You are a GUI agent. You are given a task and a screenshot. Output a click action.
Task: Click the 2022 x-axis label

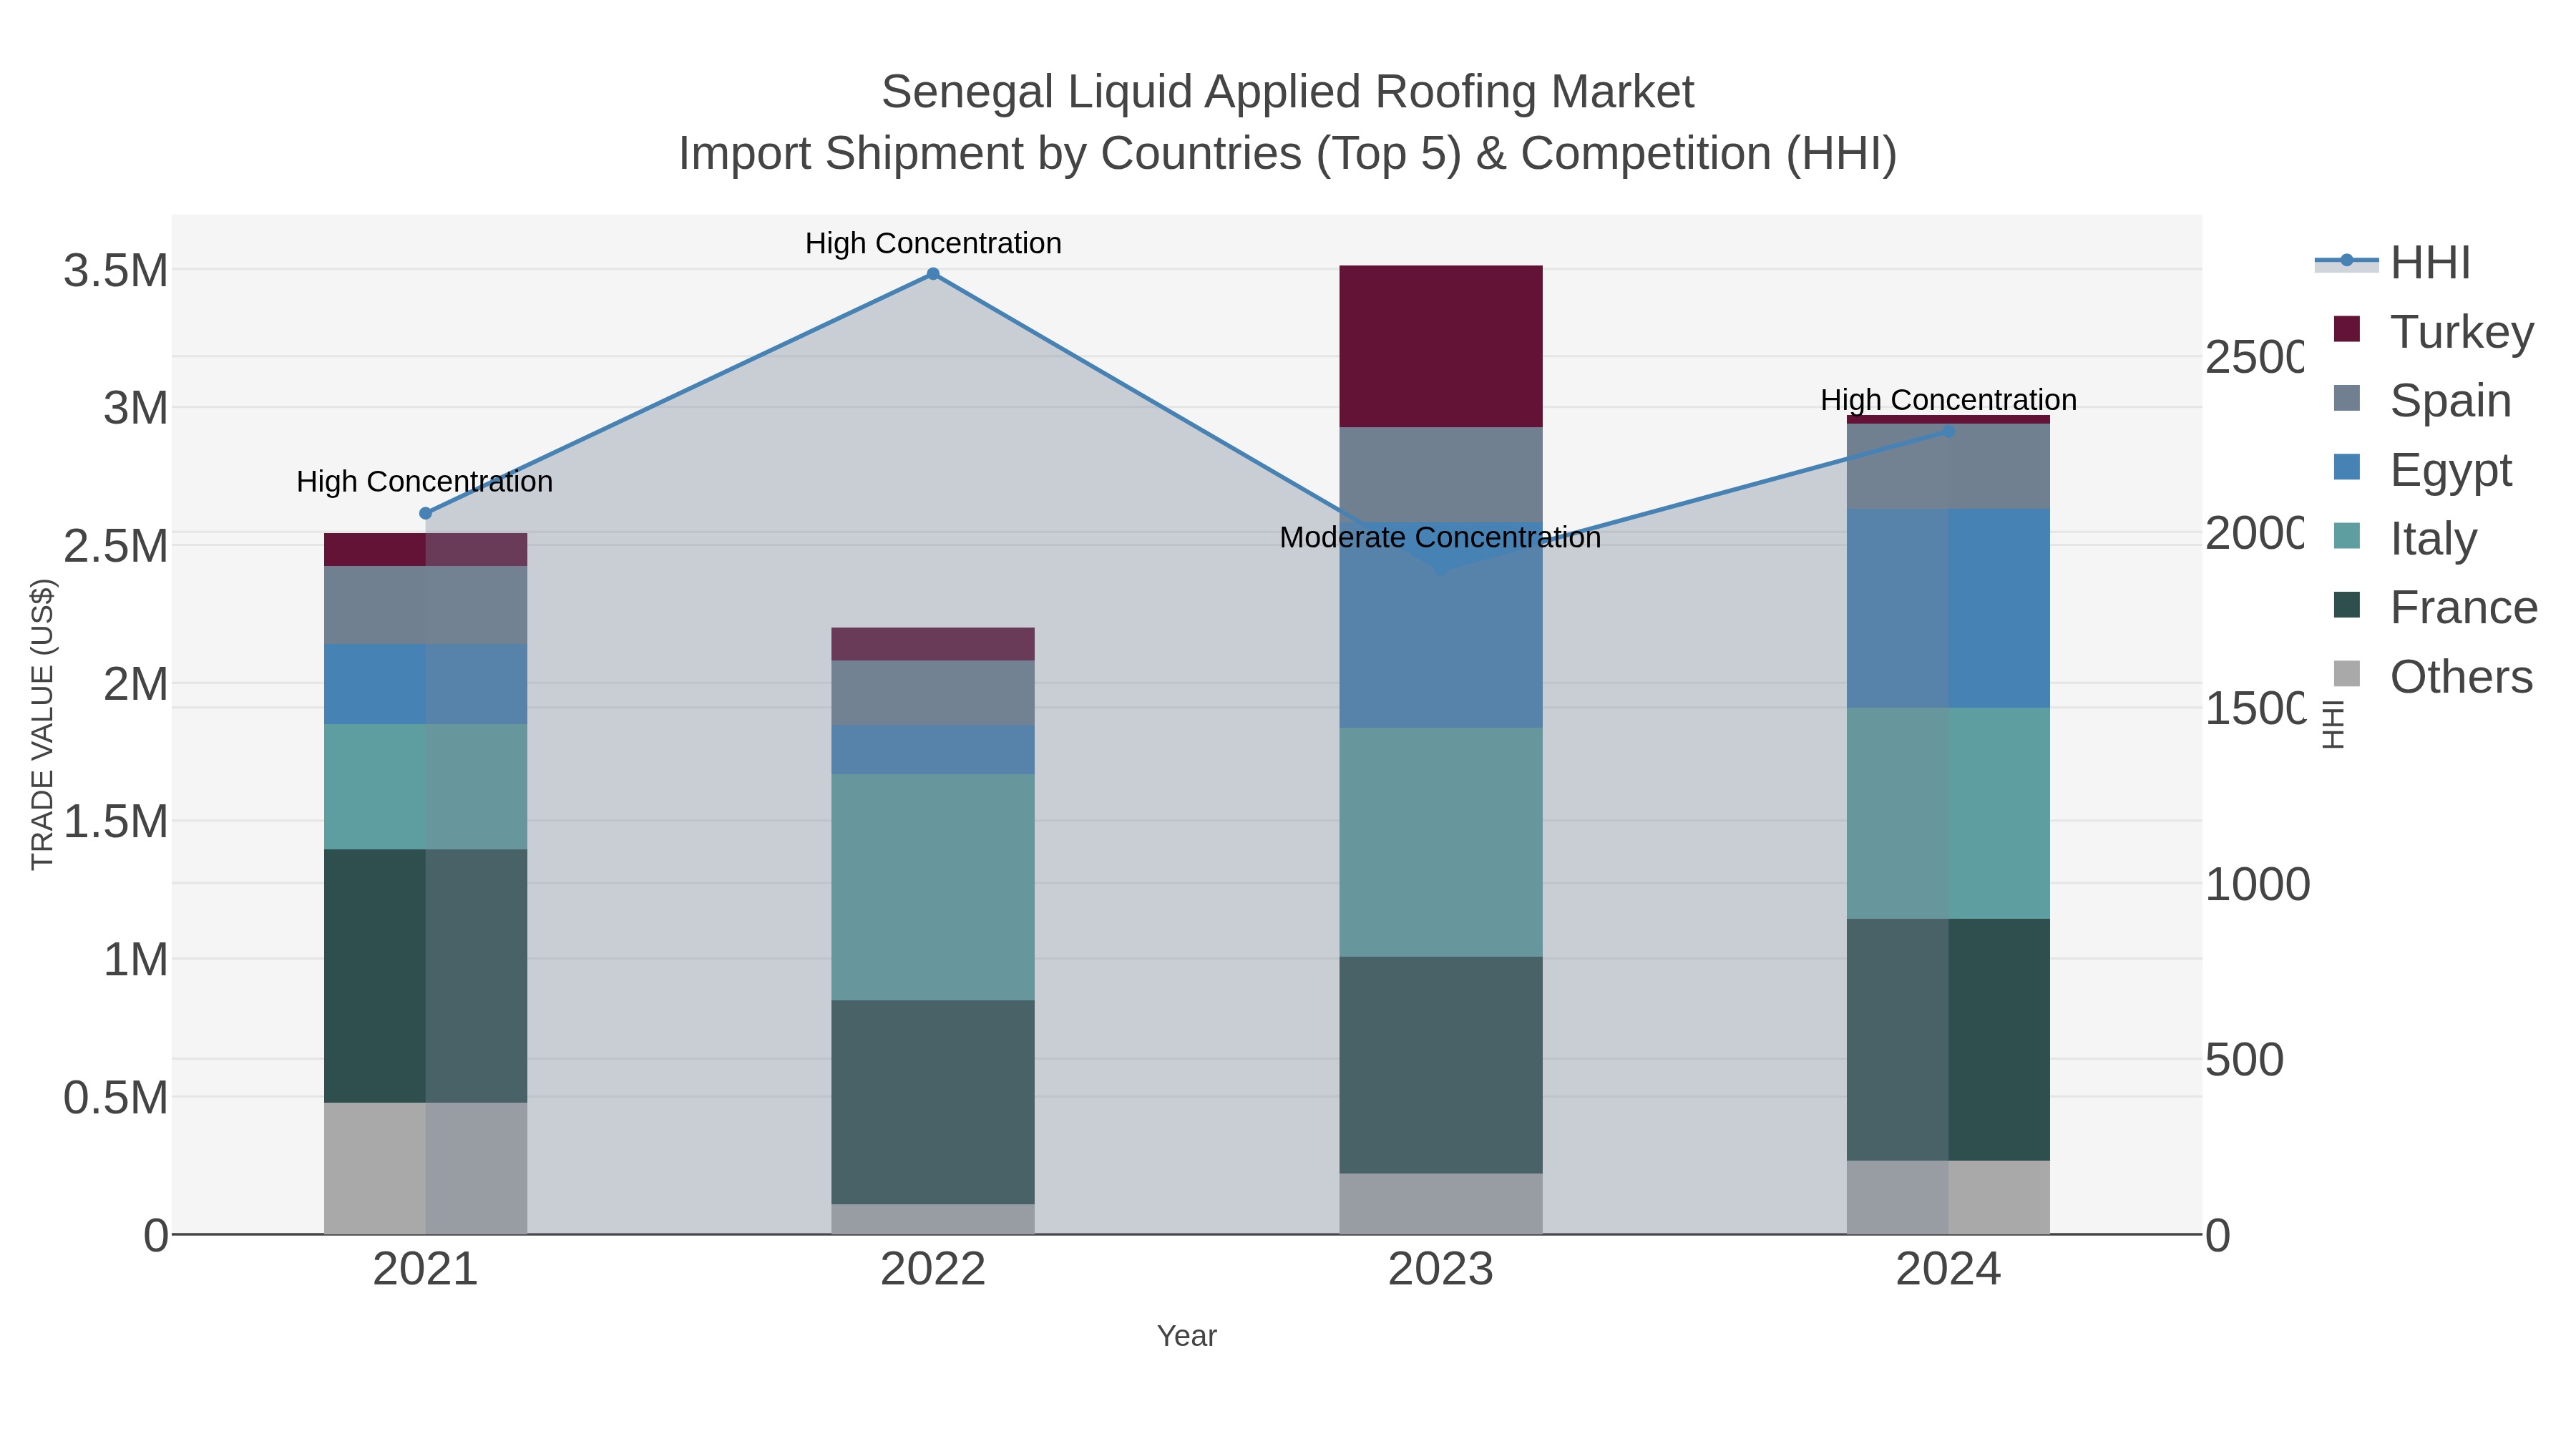click(933, 1270)
